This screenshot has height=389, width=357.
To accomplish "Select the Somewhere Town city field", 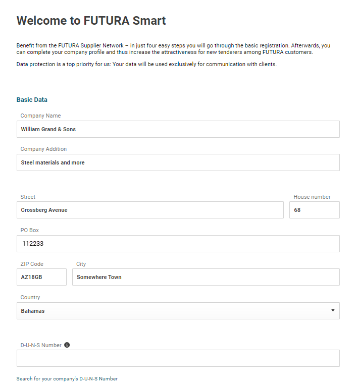I will pos(206,277).
